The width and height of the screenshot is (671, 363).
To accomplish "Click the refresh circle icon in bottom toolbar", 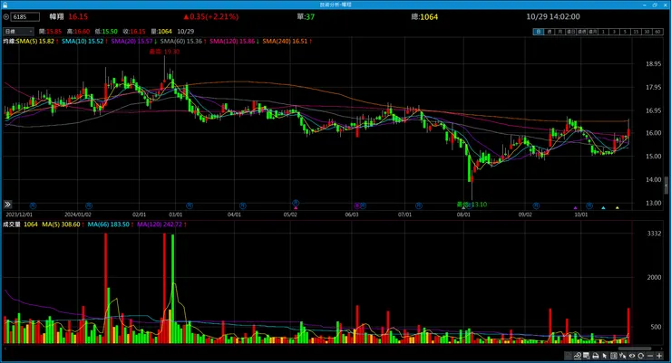I will coord(640,356).
